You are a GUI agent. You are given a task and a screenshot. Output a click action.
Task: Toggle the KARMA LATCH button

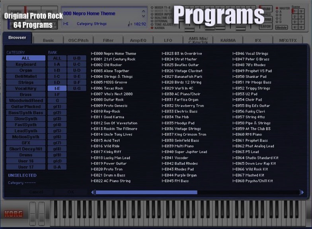tap(266, 26)
